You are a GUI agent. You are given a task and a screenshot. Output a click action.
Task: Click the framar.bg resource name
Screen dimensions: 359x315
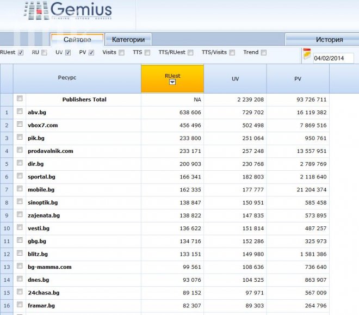41,306
